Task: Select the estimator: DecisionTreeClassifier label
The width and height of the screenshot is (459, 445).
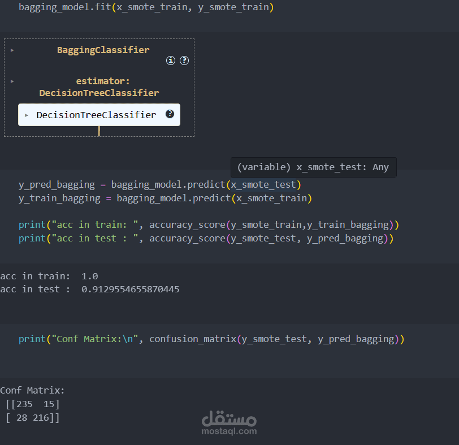Action: (x=99, y=87)
